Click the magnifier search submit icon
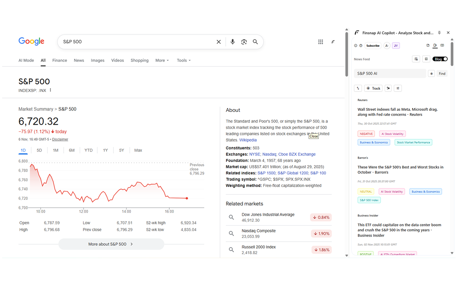This screenshot has width=458, height=286. click(x=255, y=42)
